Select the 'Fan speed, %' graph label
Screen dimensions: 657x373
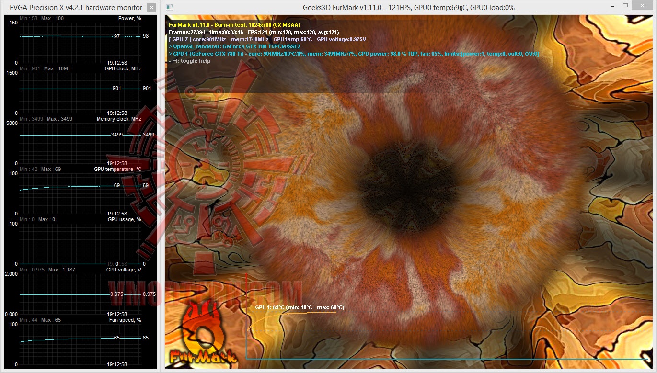[126, 320]
